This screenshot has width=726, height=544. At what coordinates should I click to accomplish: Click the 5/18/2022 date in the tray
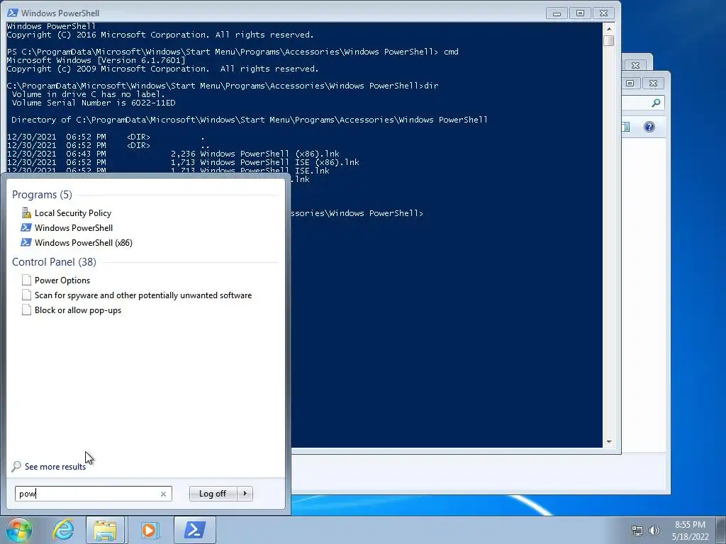[690, 537]
